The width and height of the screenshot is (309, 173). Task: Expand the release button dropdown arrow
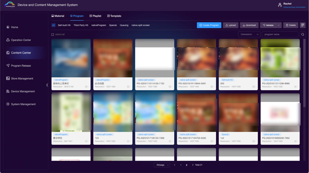278,25
